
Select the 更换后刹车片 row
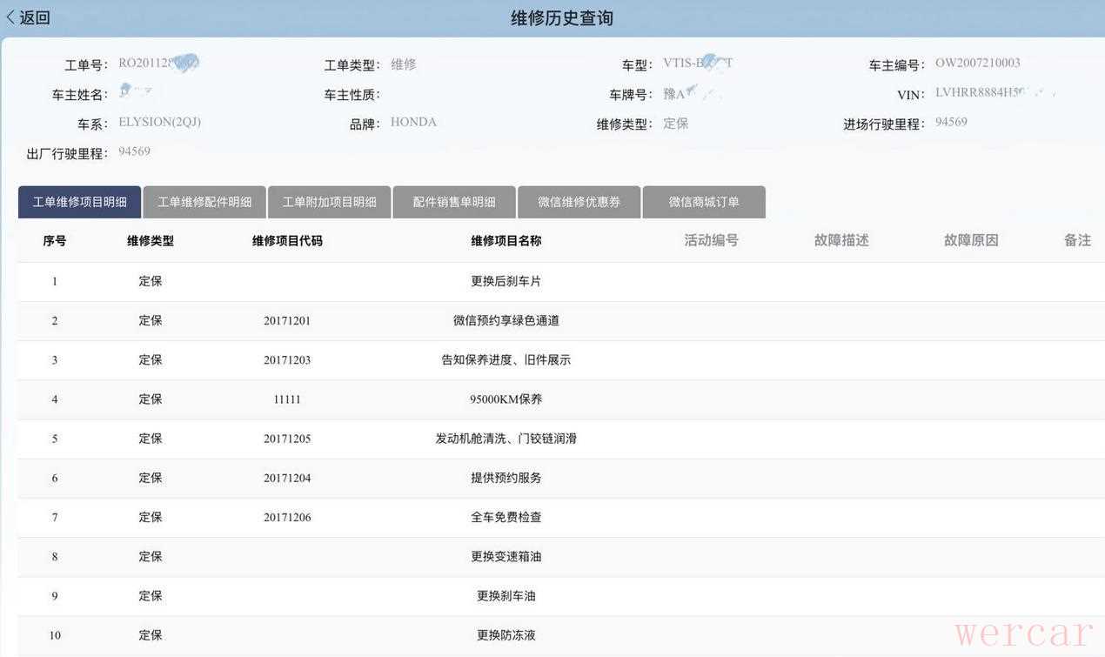click(x=506, y=282)
